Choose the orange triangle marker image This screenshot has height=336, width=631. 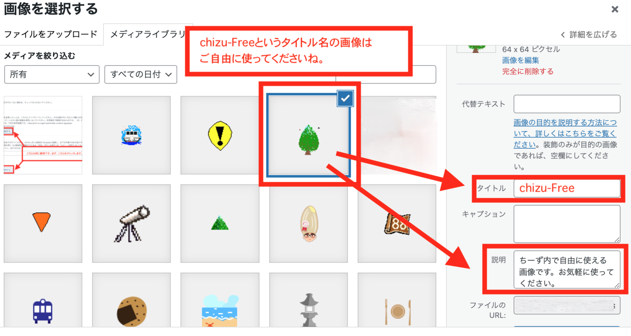click(x=43, y=223)
